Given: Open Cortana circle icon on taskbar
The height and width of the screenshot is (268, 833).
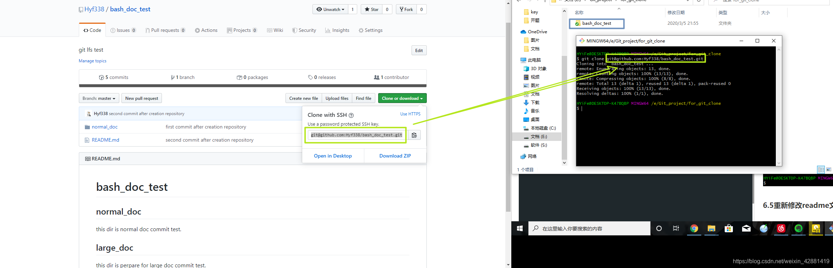Looking at the screenshot, I should click(x=659, y=228).
